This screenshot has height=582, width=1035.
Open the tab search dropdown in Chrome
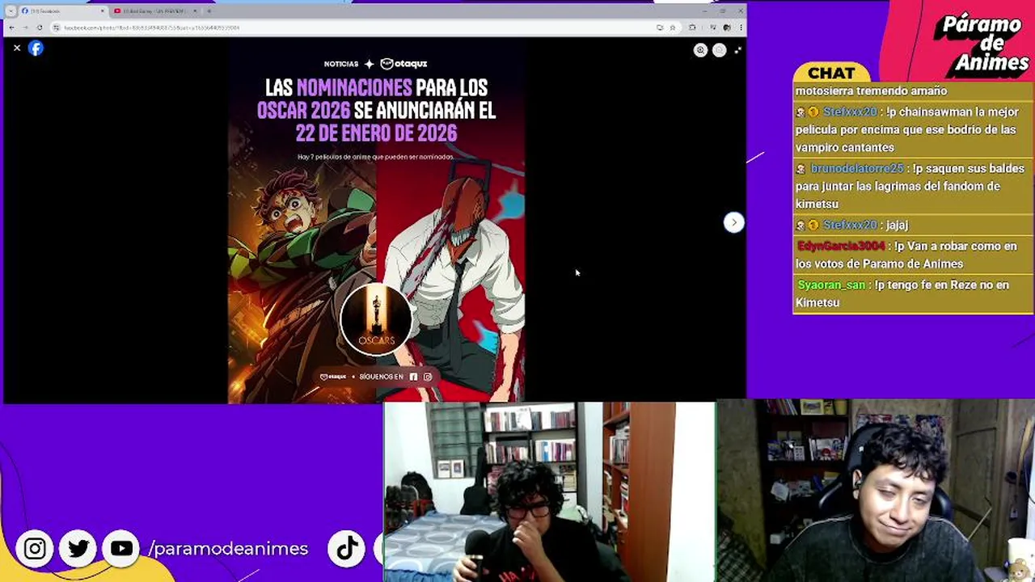click(x=11, y=11)
